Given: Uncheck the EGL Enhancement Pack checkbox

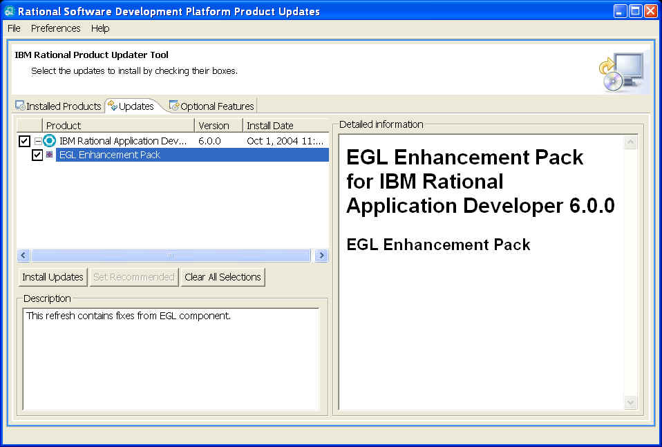Looking at the screenshot, I should [x=37, y=155].
